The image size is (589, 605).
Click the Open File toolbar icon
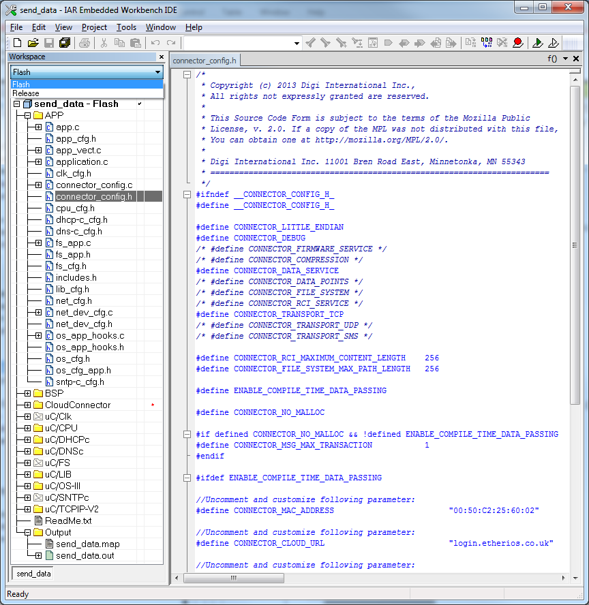click(x=33, y=43)
